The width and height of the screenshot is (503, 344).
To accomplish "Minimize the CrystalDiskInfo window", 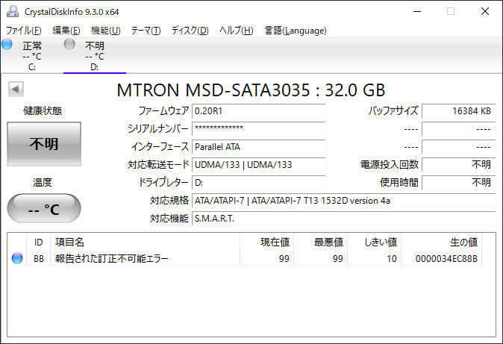I will (417, 11).
